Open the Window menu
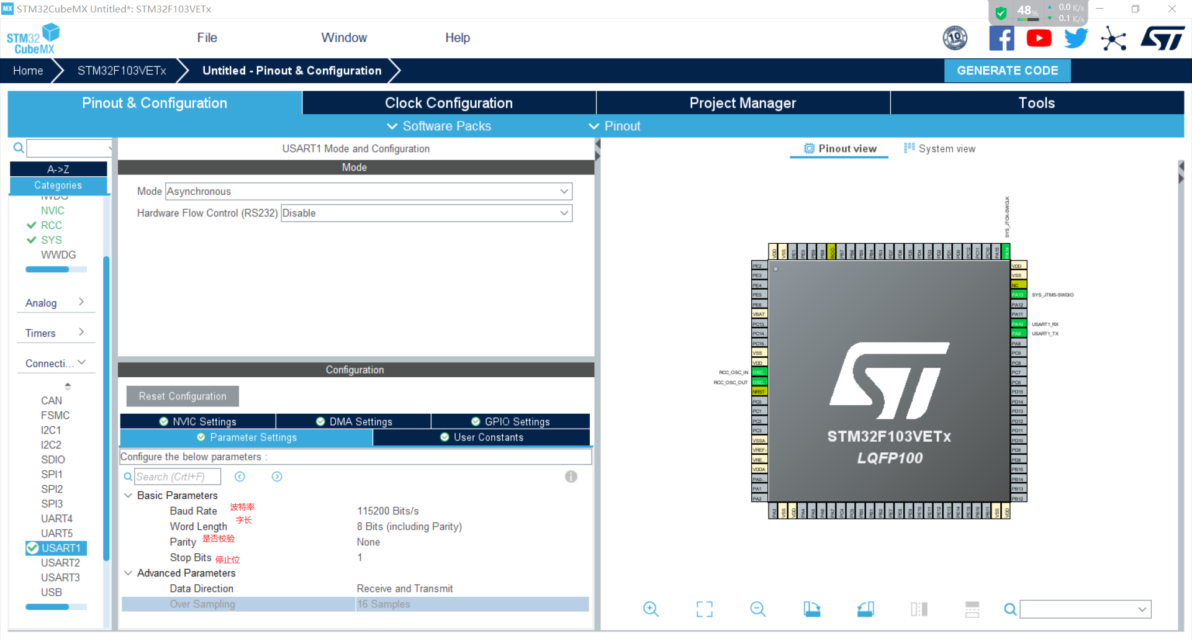1192x639 pixels. coord(344,38)
